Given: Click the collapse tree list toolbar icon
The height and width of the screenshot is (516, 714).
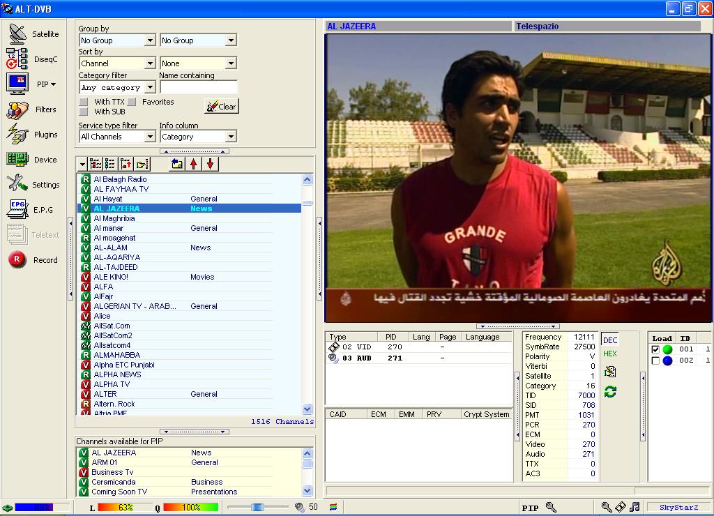Looking at the screenshot, I should [x=109, y=164].
